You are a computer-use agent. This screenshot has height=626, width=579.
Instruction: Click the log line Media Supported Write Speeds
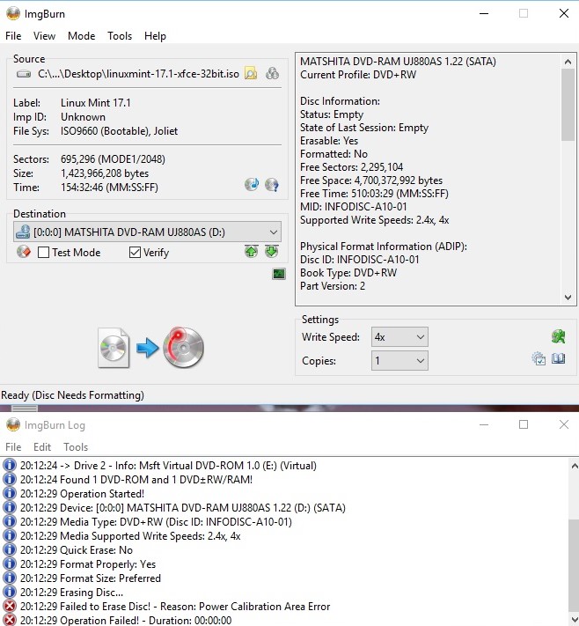pyautogui.click(x=130, y=536)
